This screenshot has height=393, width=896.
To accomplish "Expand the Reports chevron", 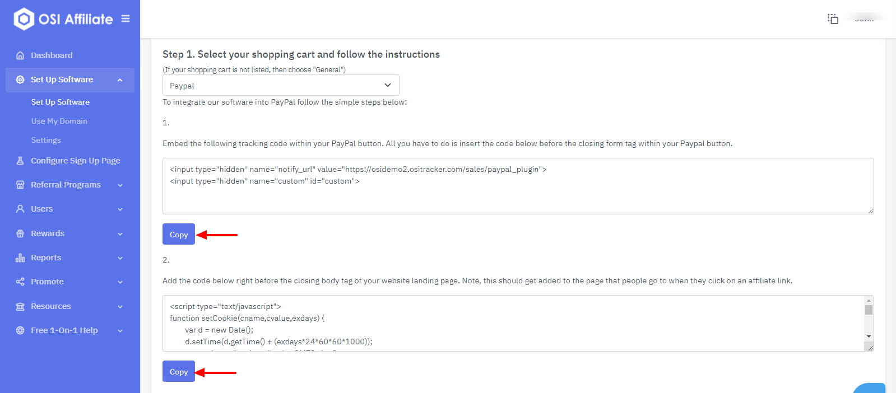I will click(120, 258).
